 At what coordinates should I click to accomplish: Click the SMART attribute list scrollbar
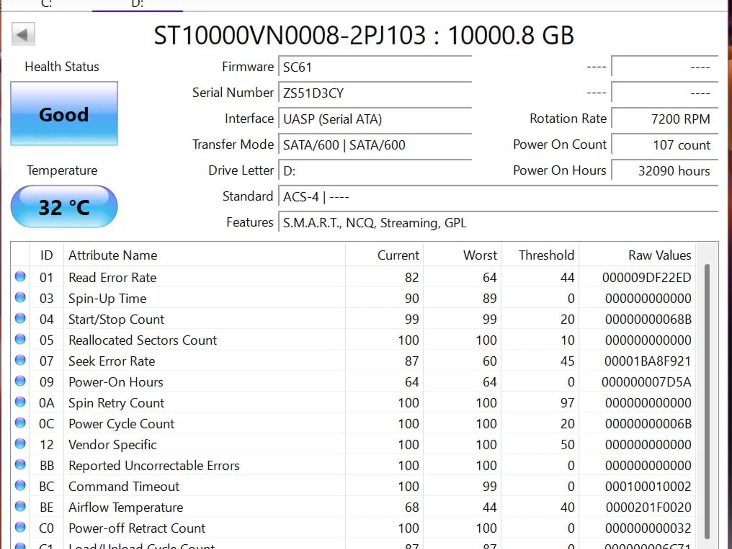pos(707,401)
